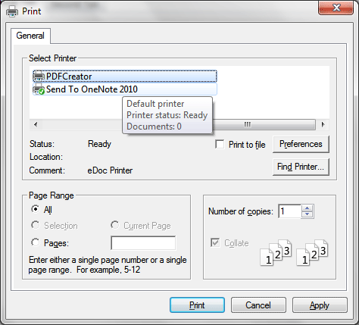
Task: Click the printer list left scroll arrow
Action: [x=36, y=124]
